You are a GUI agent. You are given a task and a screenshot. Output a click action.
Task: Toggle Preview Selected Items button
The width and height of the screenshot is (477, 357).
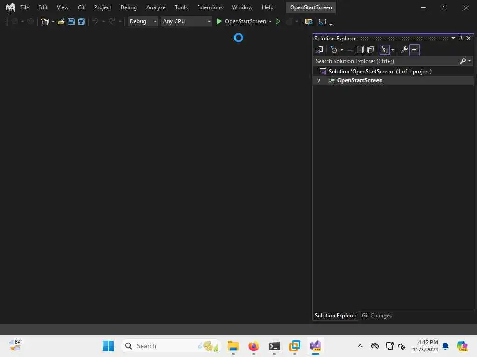tap(415, 50)
